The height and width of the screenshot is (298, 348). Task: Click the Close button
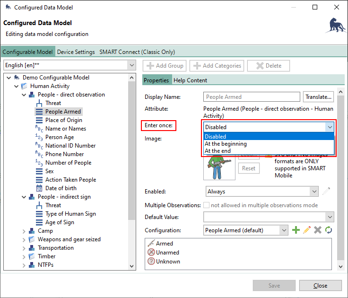click(x=320, y=286)
